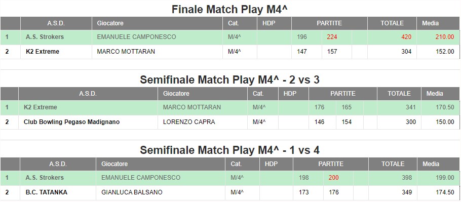Click the Finale Match Play M4^ title
Screen dimensions: 461x202
coord(229,10)
